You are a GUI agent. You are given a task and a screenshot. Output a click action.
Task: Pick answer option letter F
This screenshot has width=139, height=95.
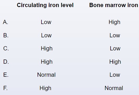(x=5, y=88)
